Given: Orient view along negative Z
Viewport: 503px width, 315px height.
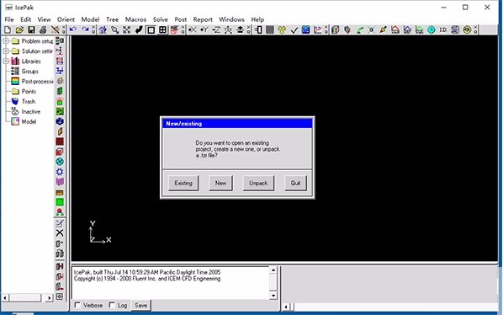Looking at the screenshot, I should [x=216, y=29].
